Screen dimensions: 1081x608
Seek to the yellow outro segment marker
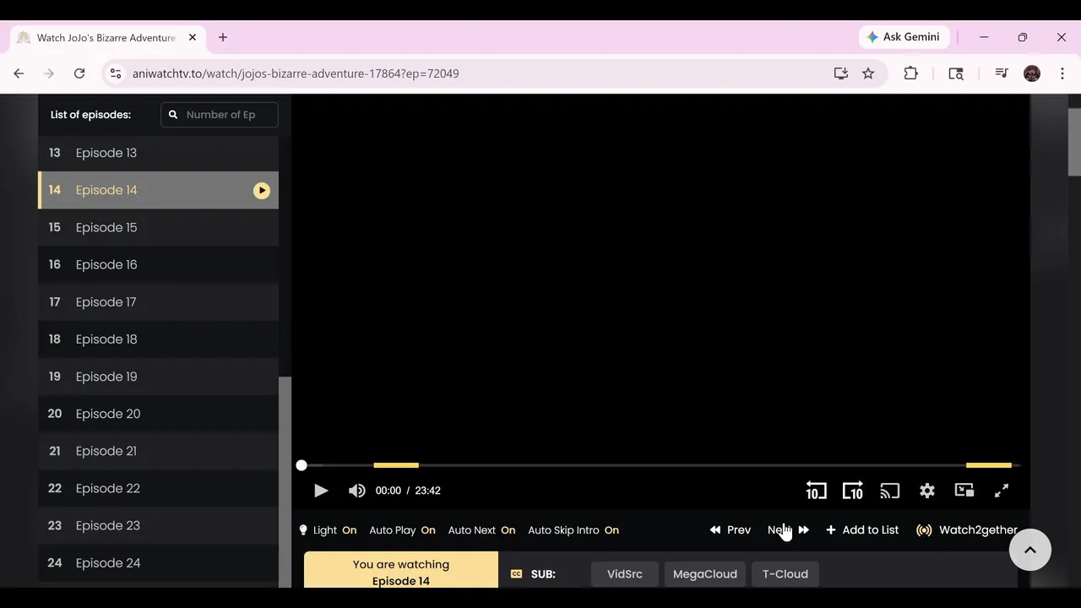989,465
